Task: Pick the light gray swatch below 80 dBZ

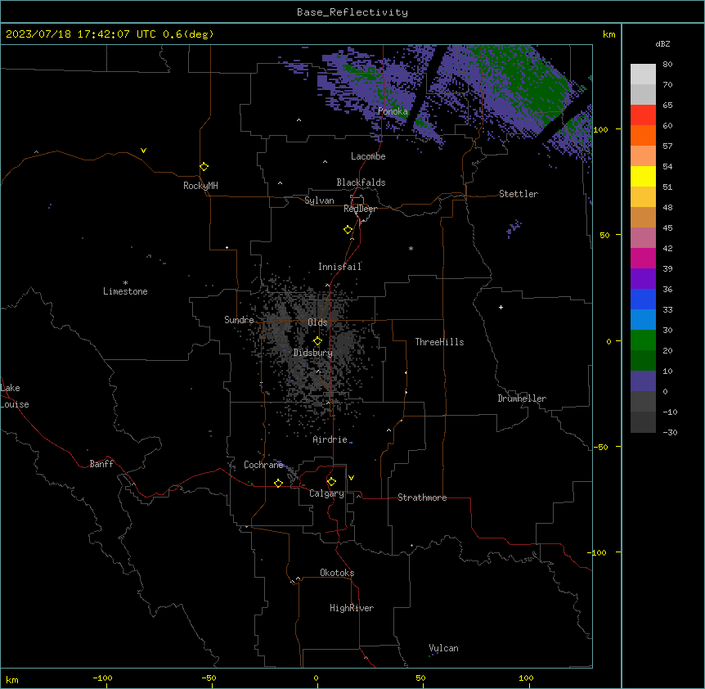Action: pyautogui.click(x=643, y=74)
